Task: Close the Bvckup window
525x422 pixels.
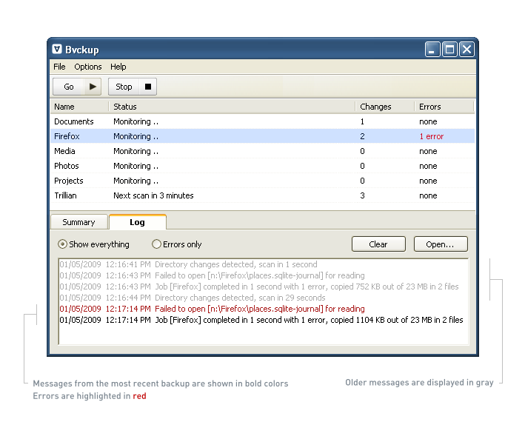Action: tap(466, 50)
